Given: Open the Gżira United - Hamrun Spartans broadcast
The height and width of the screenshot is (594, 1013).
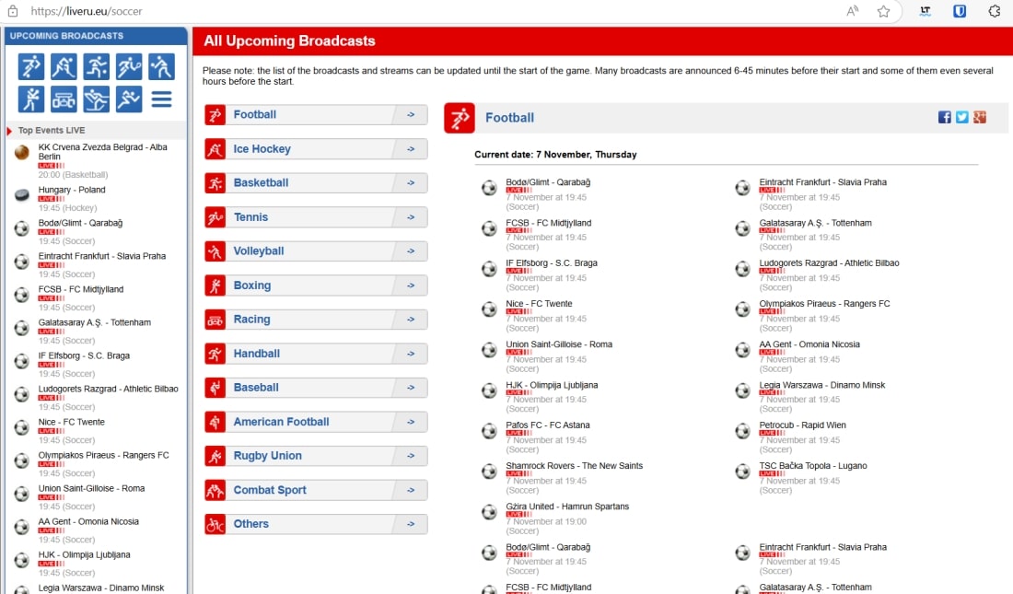Looking at the screenshot, I should (x=567, y=507).
